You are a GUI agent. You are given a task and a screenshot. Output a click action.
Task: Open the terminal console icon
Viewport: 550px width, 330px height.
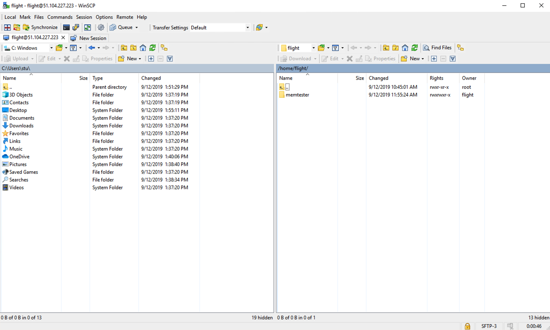point(66,28)
